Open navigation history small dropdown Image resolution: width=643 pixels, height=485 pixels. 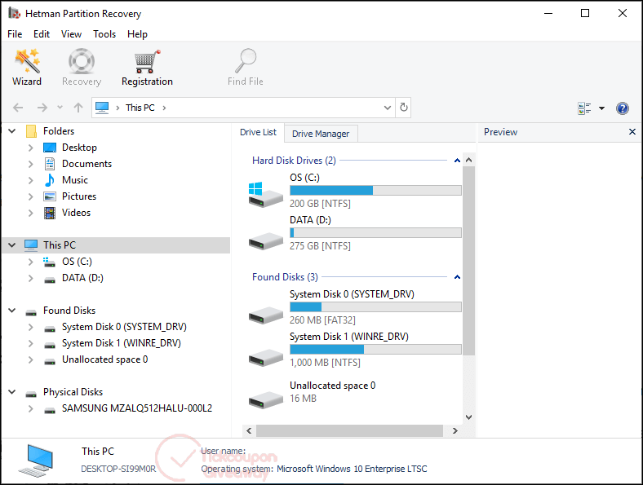pos(60,108)
